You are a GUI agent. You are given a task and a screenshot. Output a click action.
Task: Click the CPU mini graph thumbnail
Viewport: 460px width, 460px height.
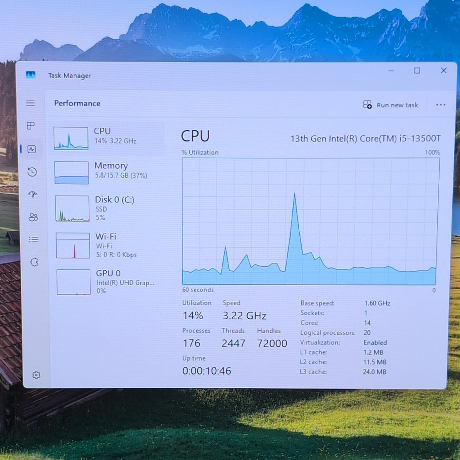click(71, 138)
